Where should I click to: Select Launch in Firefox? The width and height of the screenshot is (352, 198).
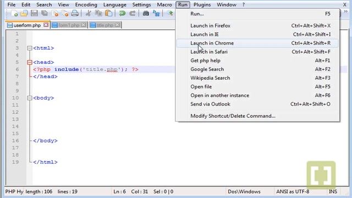click(257, 26)
